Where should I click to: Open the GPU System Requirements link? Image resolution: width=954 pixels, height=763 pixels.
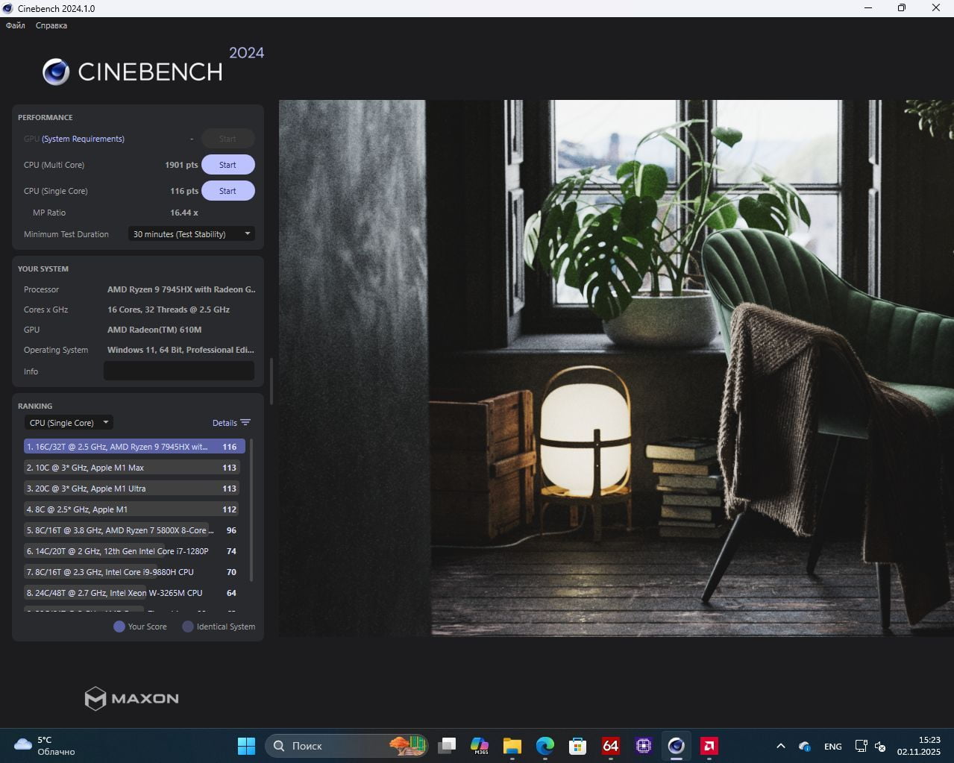point(83,139)
